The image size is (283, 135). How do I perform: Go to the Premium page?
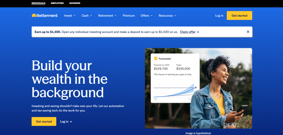[129, 15]
